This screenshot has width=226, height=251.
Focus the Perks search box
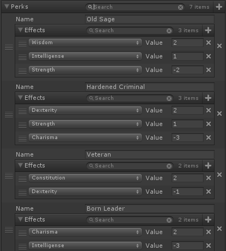[135, 7]
